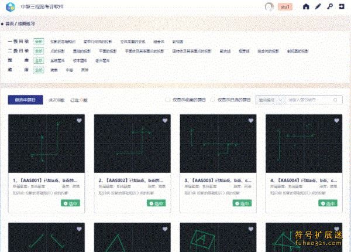Viewport: 351px width, 252px height.
Task: Click title text of question 3 AAS003
Action: 218,181
